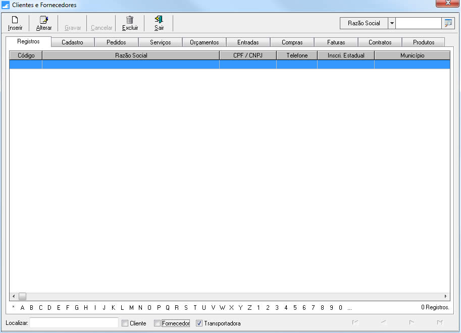
Task: Filter records by letter C
Action: click(40, 308)
